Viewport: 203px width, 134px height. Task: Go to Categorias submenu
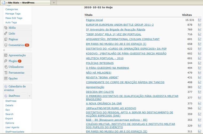pos(12,9)
